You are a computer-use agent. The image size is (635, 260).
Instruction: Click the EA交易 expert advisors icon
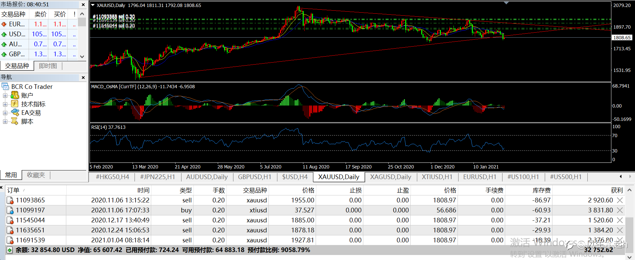pos(15,113)
